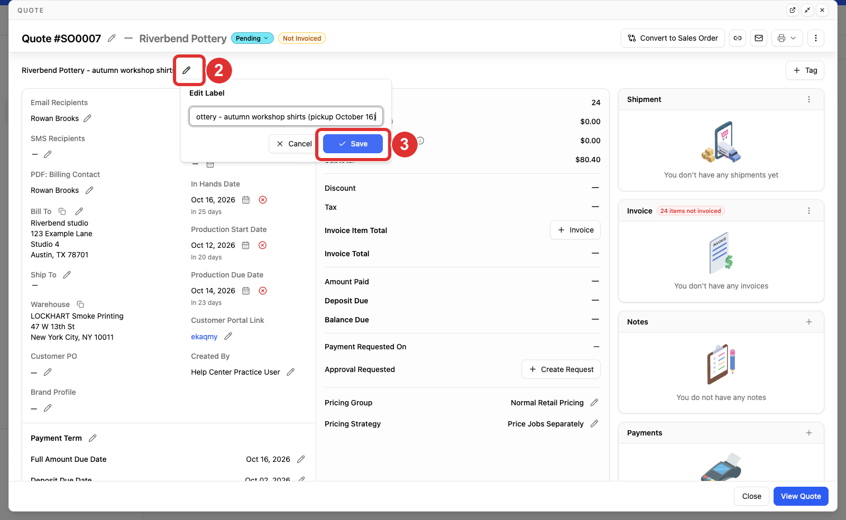Image resolution: width=846 pixels, height=520 pixels.
Task: Clear the Production Due Date
Action: (263, 291)
